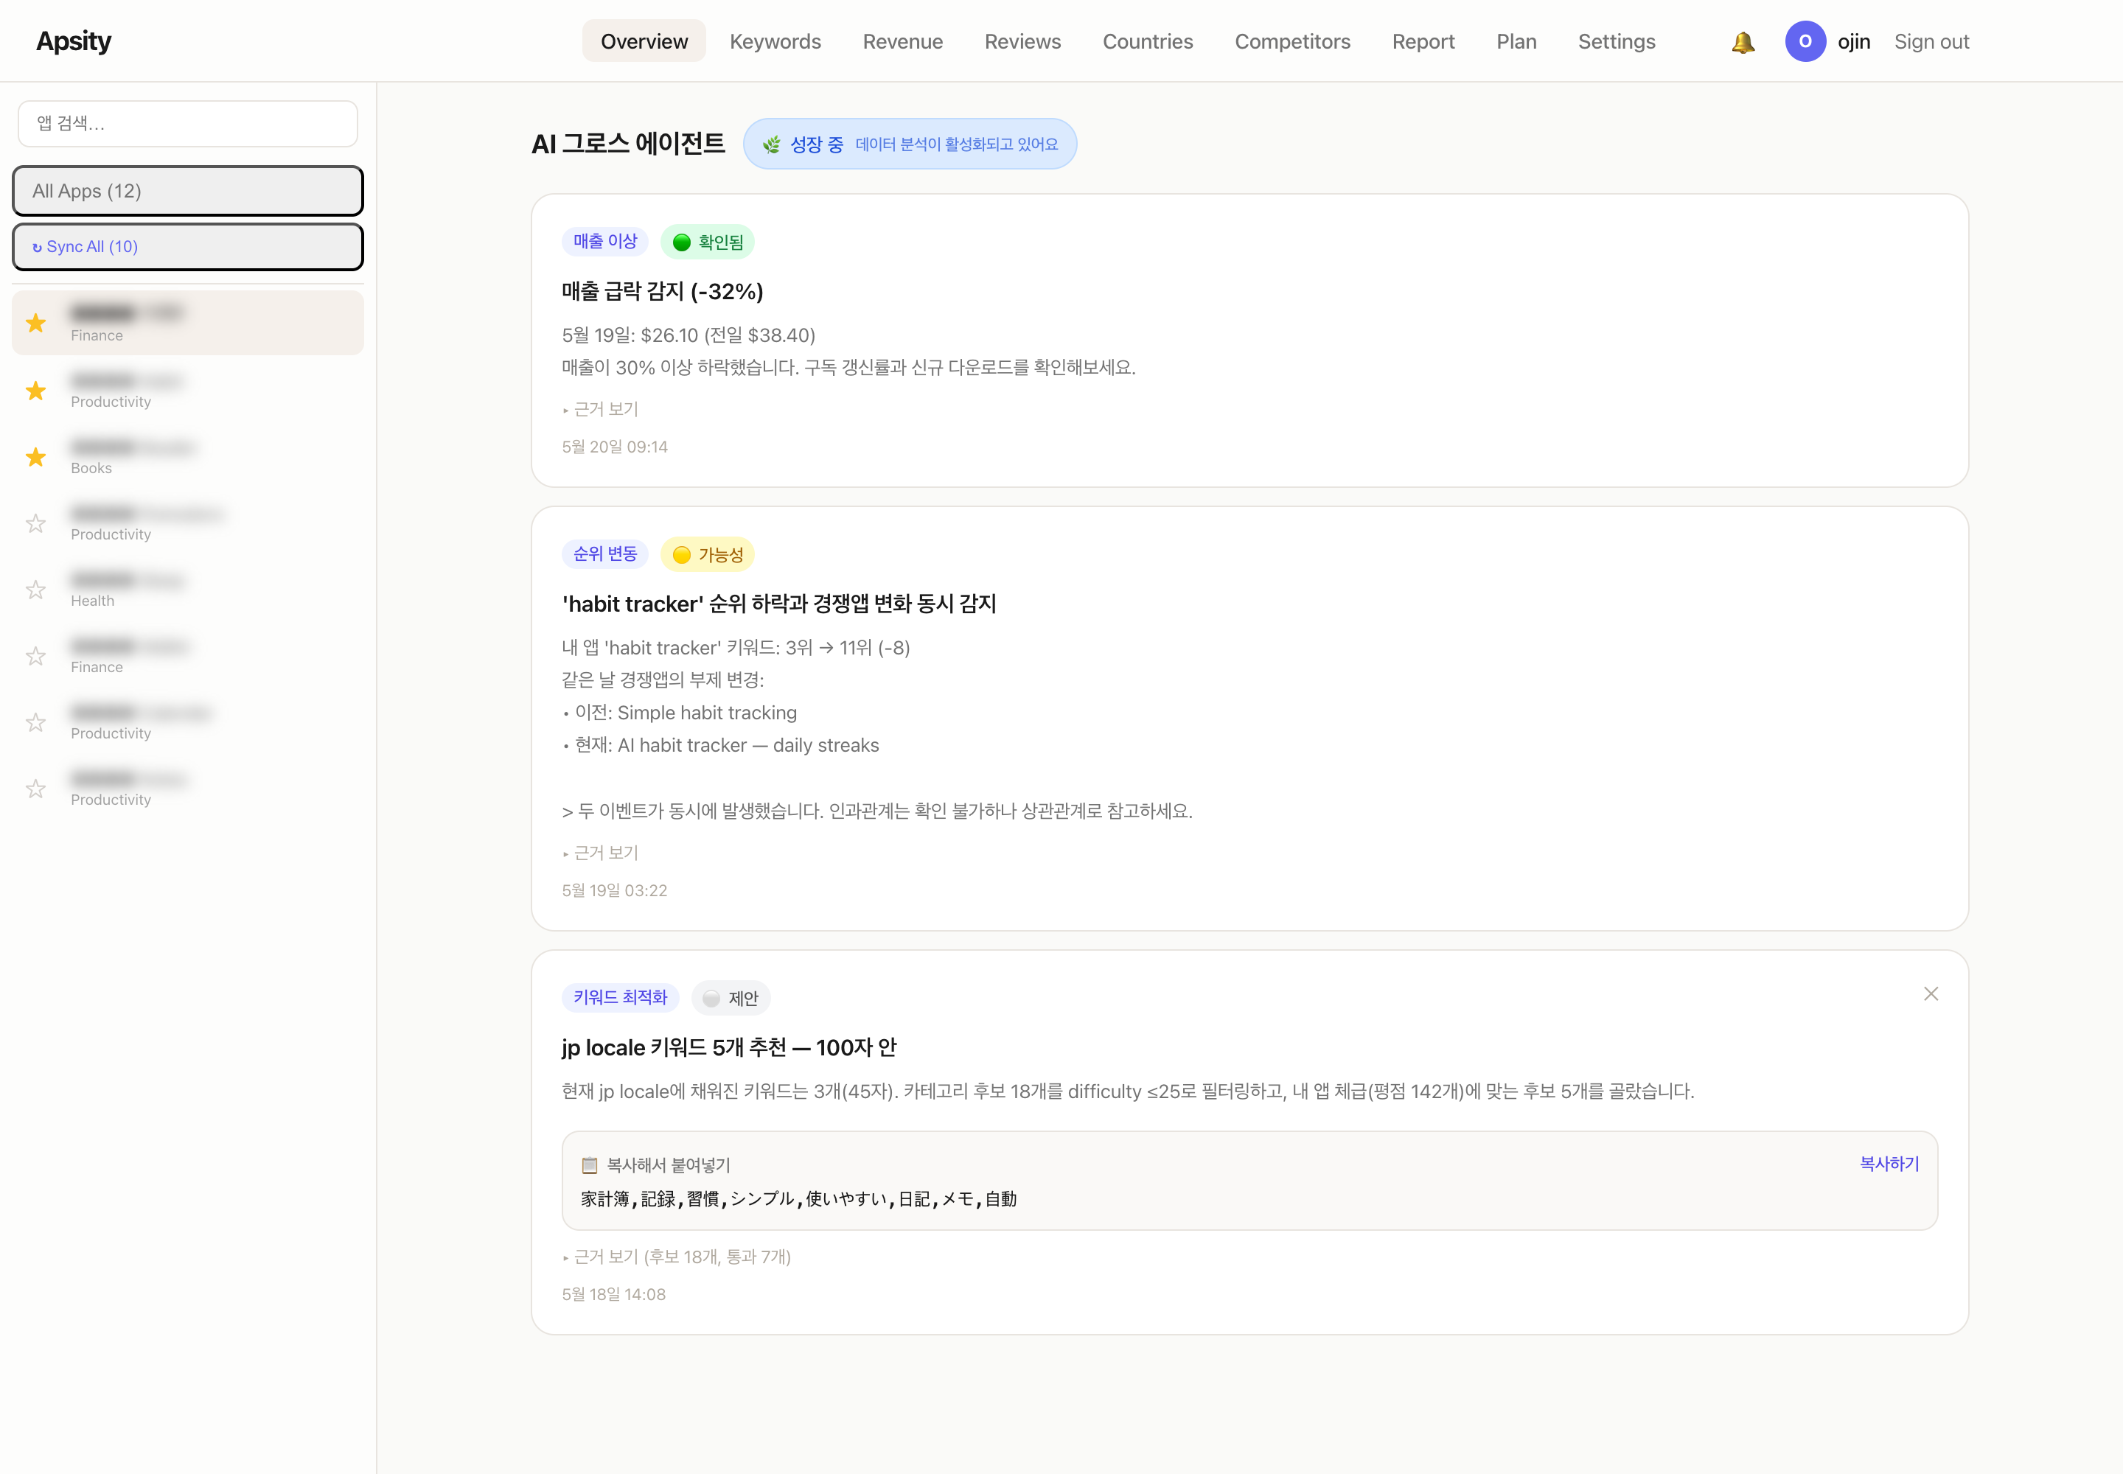Open the Competitors tab
The width and height of the screenshot is (2123, 1474).
(x=1292, y=41)
